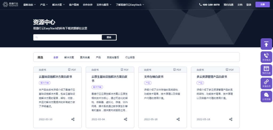The height and width of the screenshot is (130, 273).
Task: Click 解决方案 tag on 云原生基础设施 card
Action: (97, 87)
